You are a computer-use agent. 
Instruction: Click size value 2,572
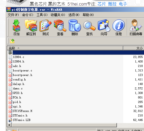point(139,88)
